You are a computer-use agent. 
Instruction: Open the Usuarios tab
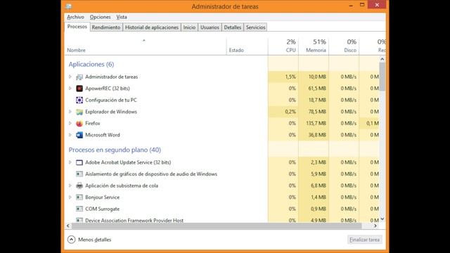[210, 27]
